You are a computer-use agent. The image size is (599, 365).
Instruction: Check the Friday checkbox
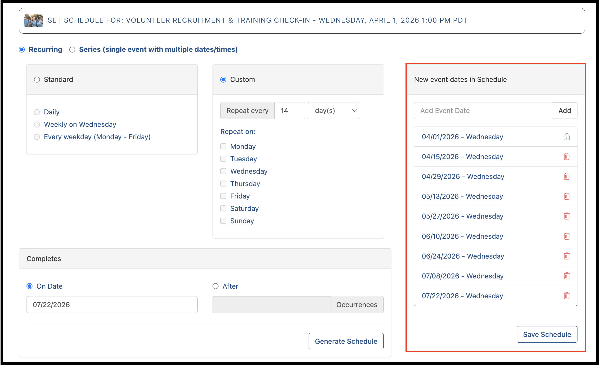[223, 196]
